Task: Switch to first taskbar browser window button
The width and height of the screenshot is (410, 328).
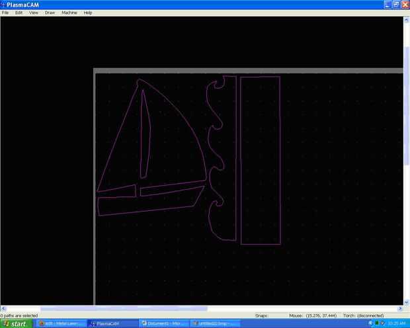Action: 61,323
